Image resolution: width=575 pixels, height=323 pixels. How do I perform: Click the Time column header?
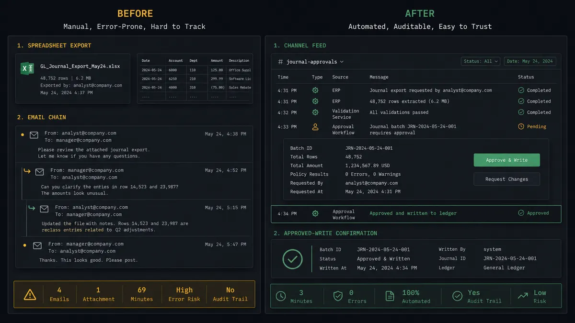click(x=283, y=77)
